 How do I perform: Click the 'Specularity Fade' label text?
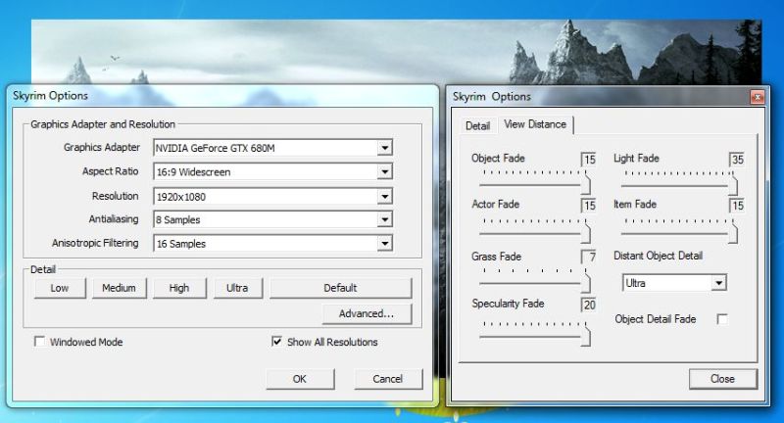(508, 304)
